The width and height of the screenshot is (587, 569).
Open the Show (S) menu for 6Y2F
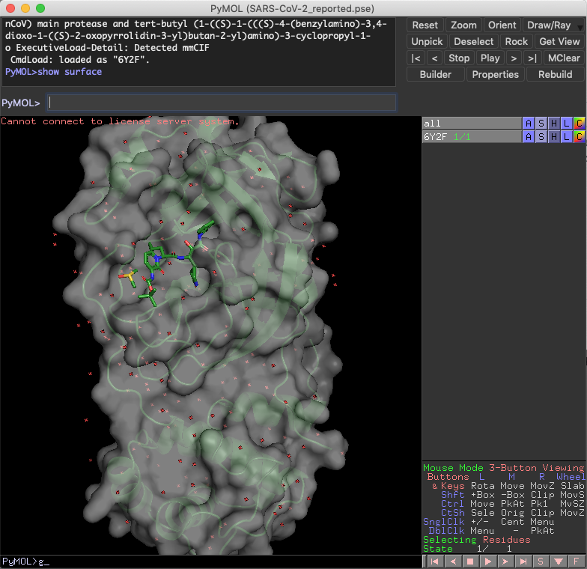(541, 136)
